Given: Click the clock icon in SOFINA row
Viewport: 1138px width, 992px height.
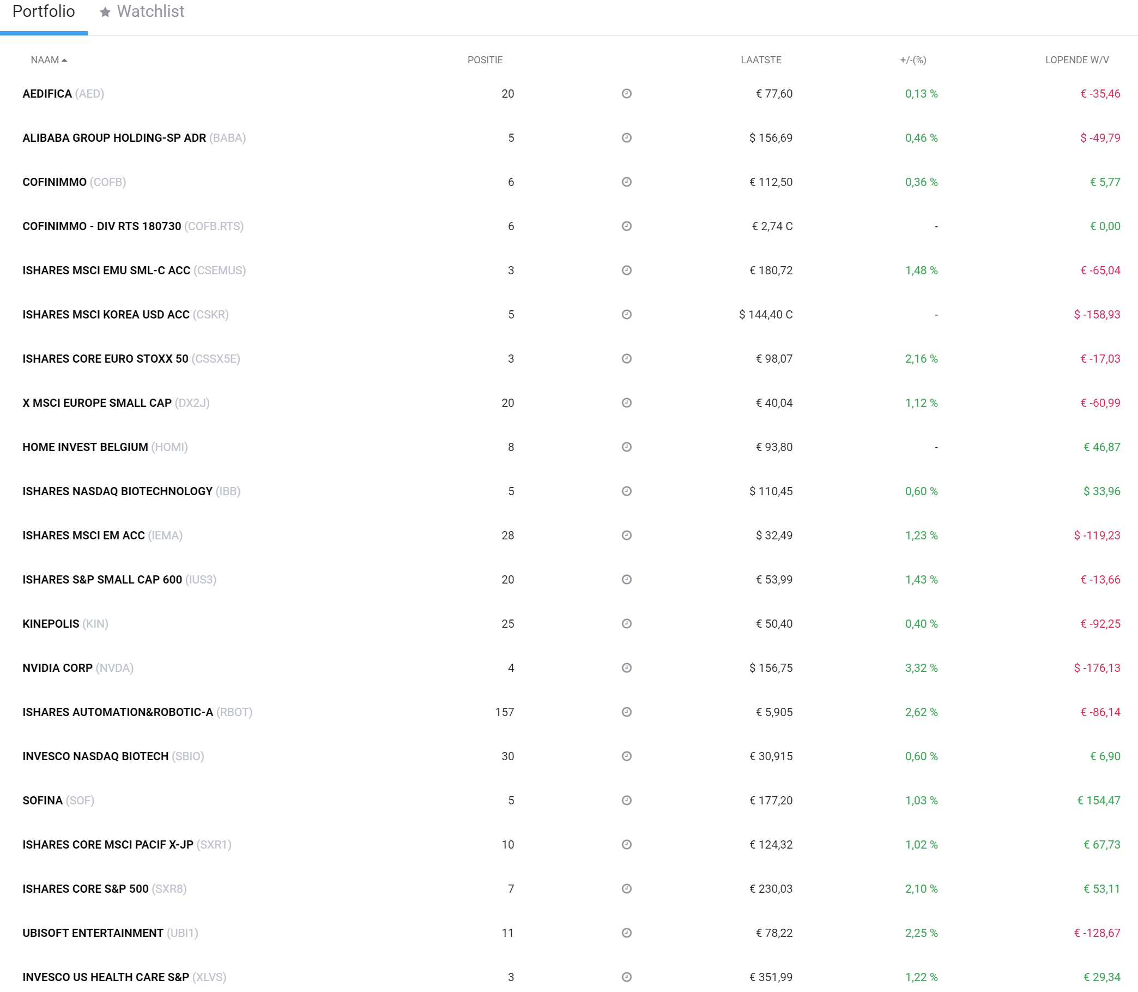Looking at the screenshot, I should [x=626, y=801].
